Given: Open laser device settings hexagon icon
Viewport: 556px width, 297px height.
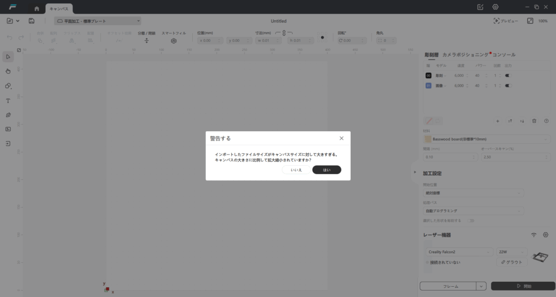Looking at the screenshot, I should pos(546,235).
